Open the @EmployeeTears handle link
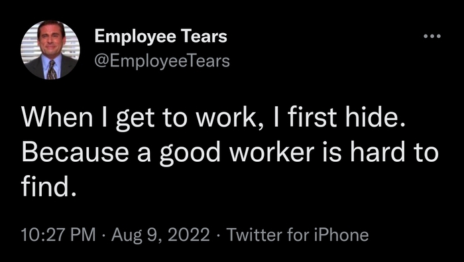This screenshot has width=464, height=262. click(x=162, y=61)
